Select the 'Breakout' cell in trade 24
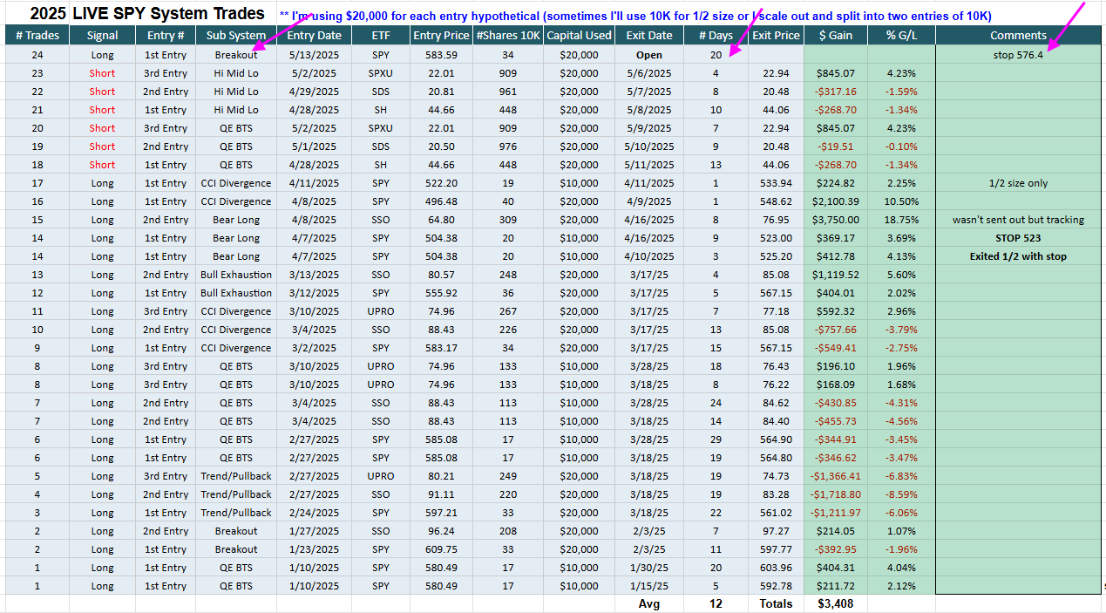This screenshot has width=1106, height=613. point(235,54)
